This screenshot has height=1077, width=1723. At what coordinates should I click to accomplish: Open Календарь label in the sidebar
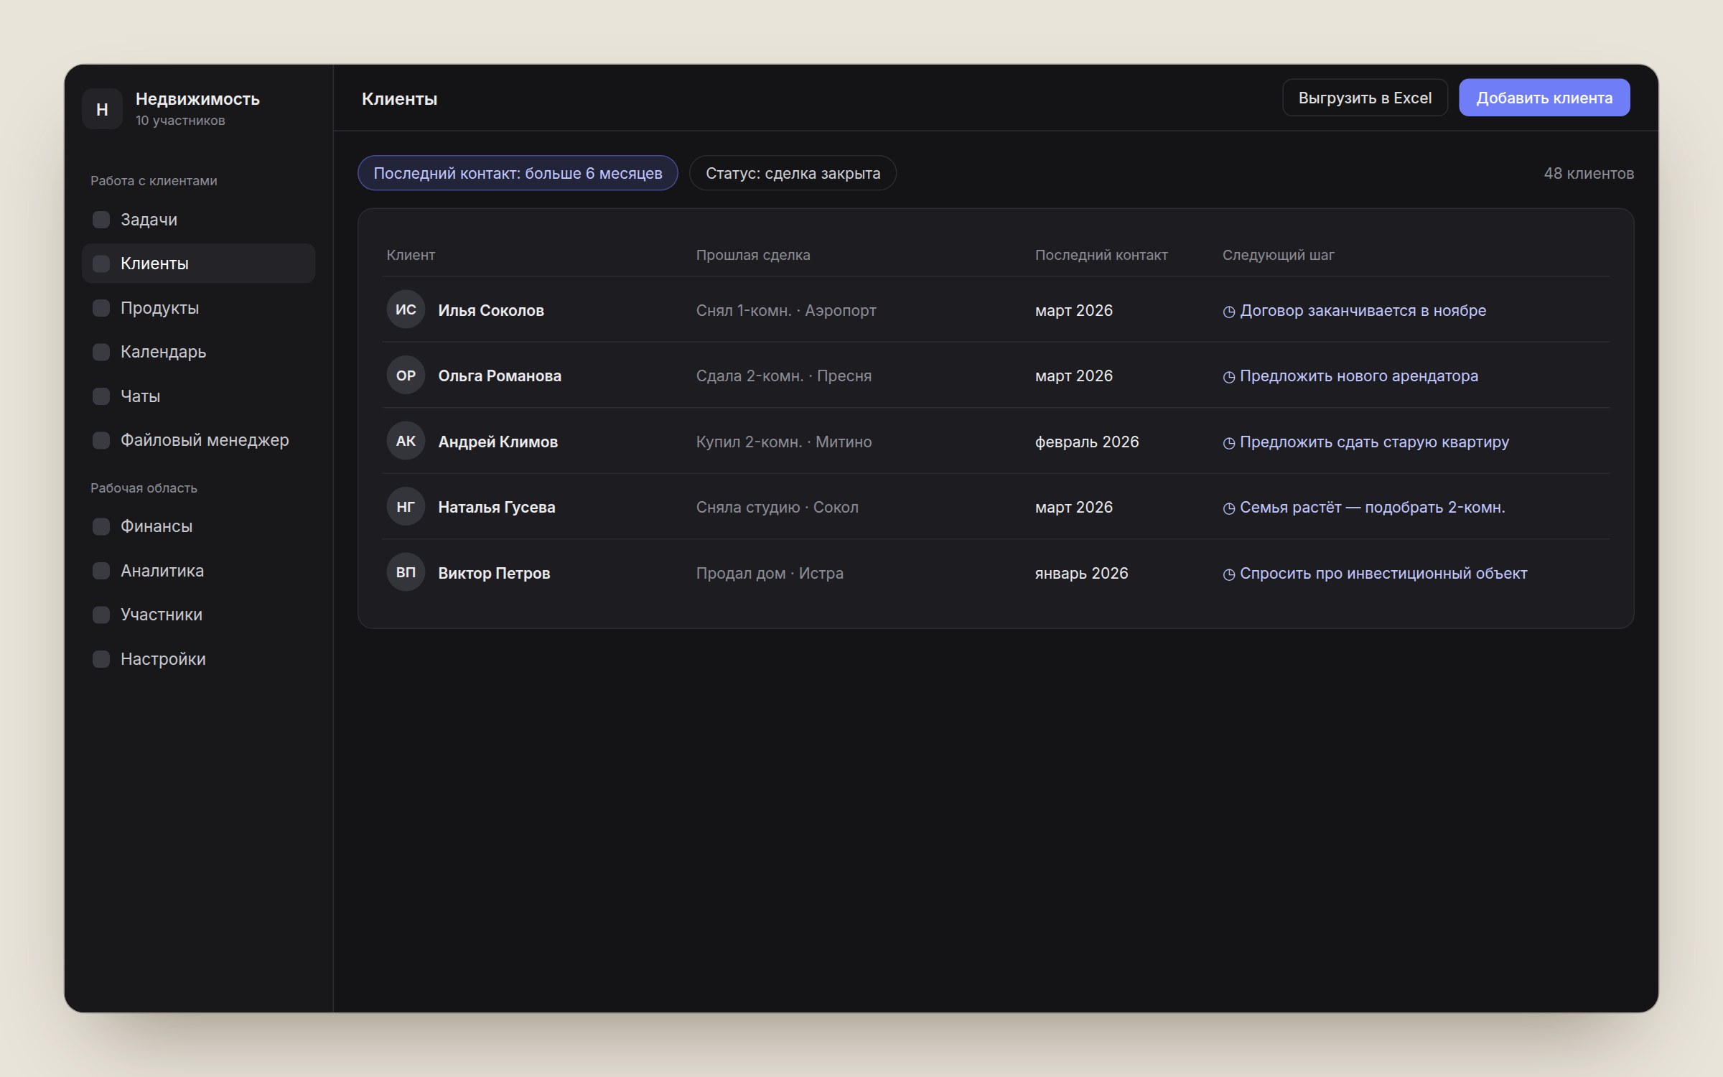click(163, 352)
